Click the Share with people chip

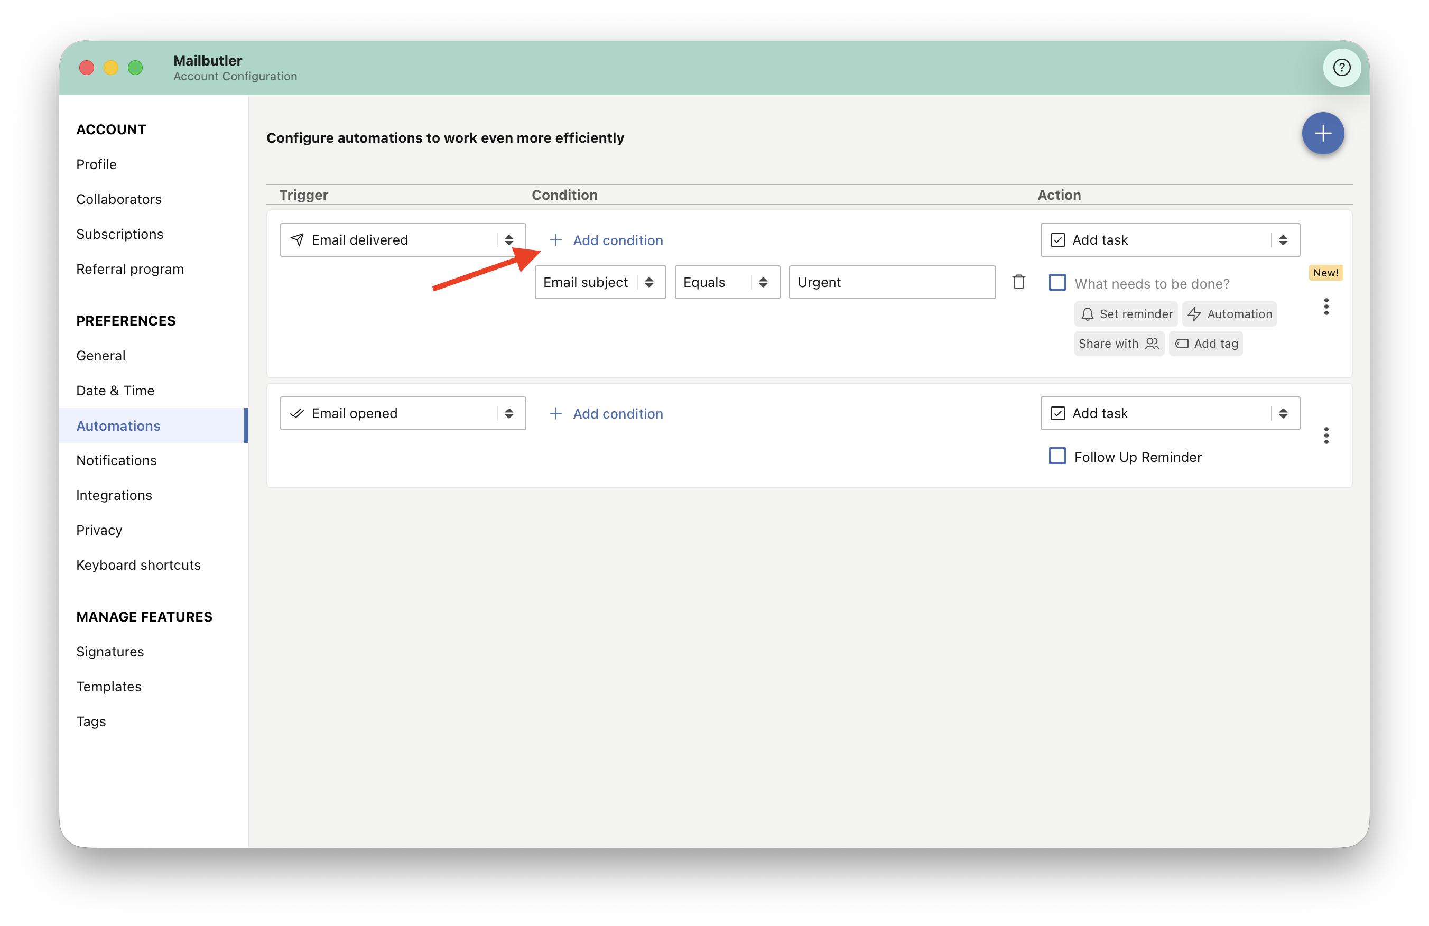1119,344
